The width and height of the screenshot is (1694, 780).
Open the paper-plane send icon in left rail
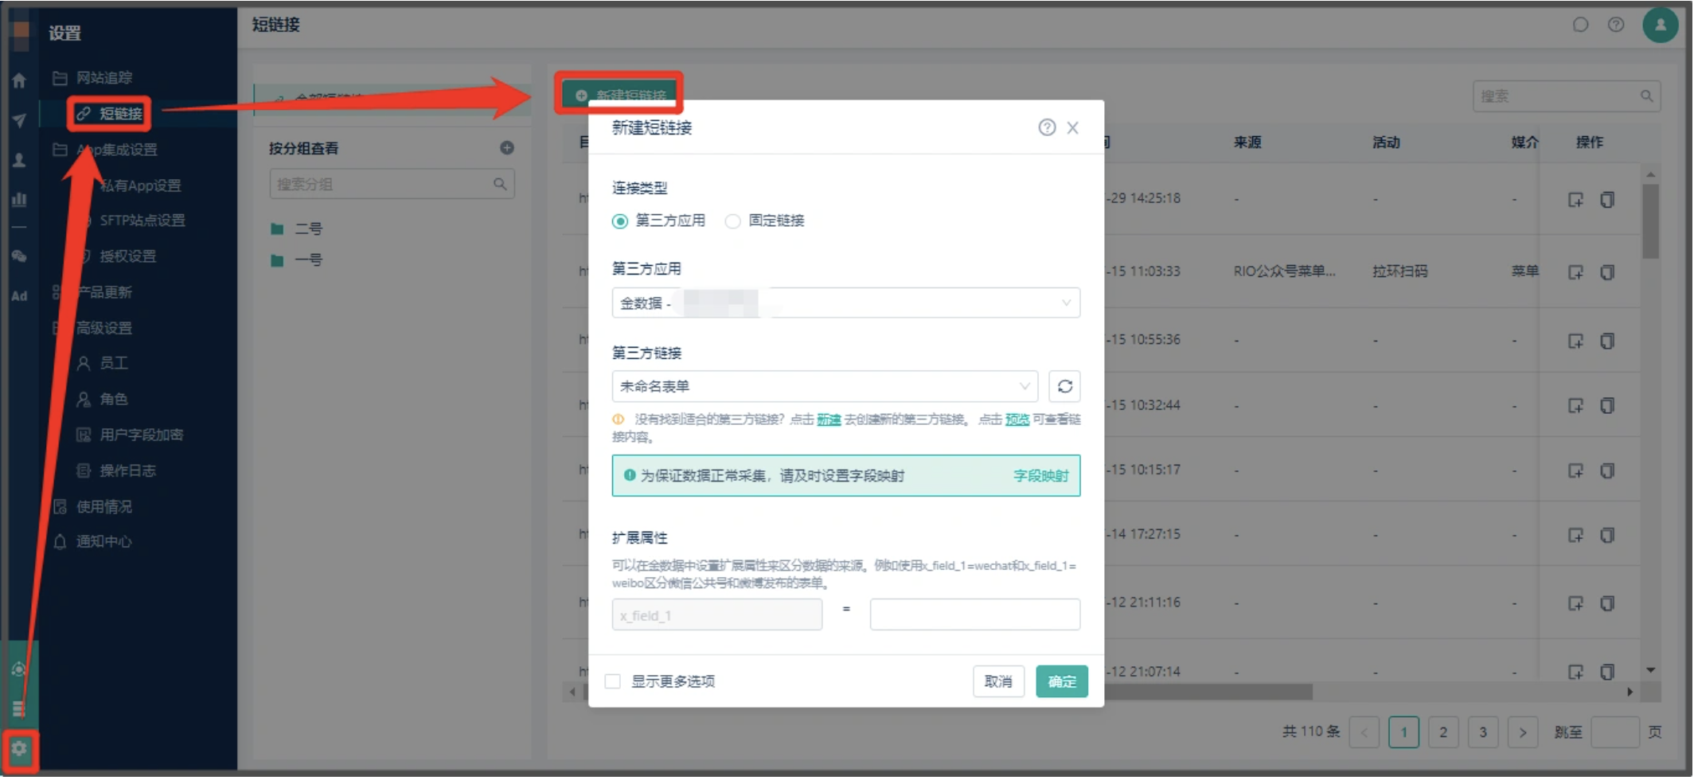pos(19,120)
